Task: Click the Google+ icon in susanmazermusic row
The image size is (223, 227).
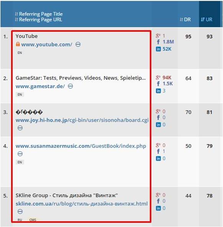Action: [x=158, y=145]
